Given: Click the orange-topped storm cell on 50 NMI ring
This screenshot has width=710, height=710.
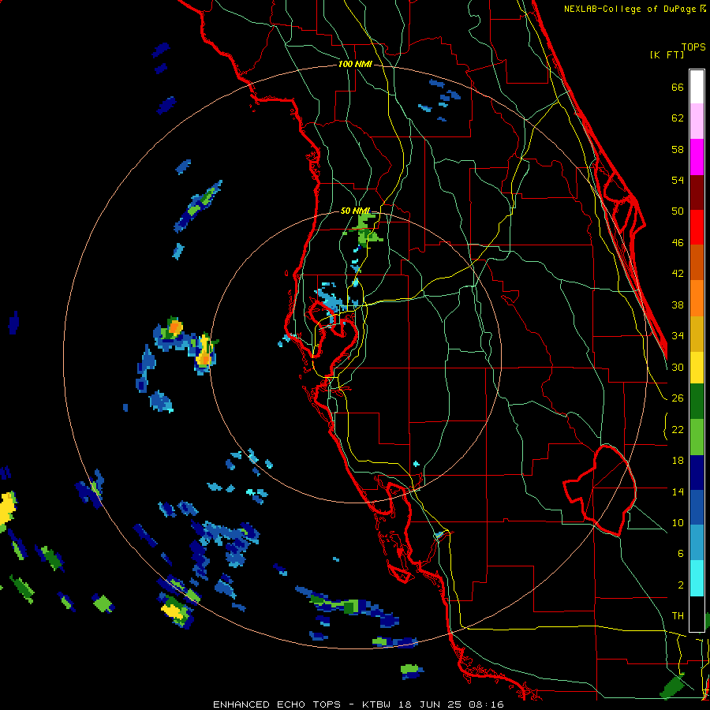Looking at the screenshot, I should (x=205, y=353).
